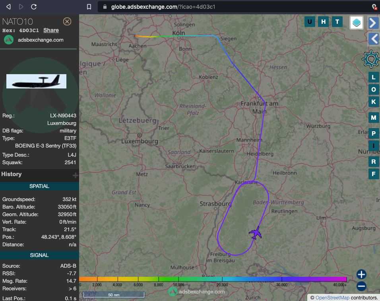This screenshot has height=301, width=380.
Task: Click the browser shield icon at right
Action: pos(375,7)
